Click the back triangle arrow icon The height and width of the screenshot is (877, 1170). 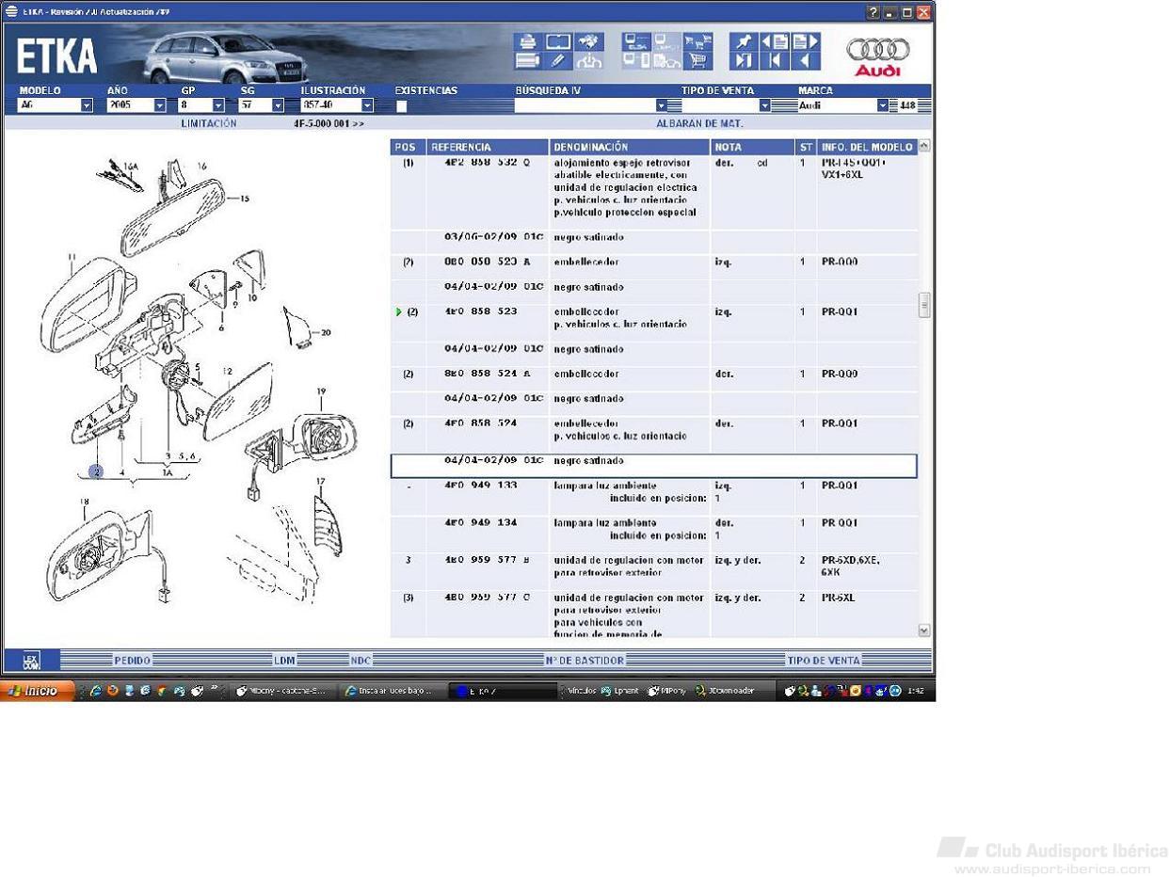pyautogui.click(x=805, y=61)
